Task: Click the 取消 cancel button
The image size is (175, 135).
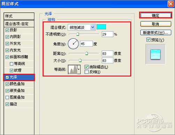Action: [155, 24]
